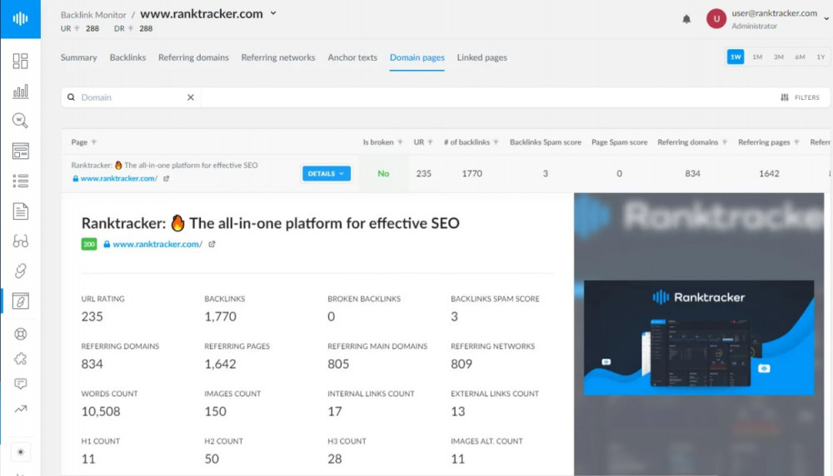Image resolution: width=833 pixels, height=476 pixels.
Task: Open the SERP checker window icon
Action: tap(20, 151)
